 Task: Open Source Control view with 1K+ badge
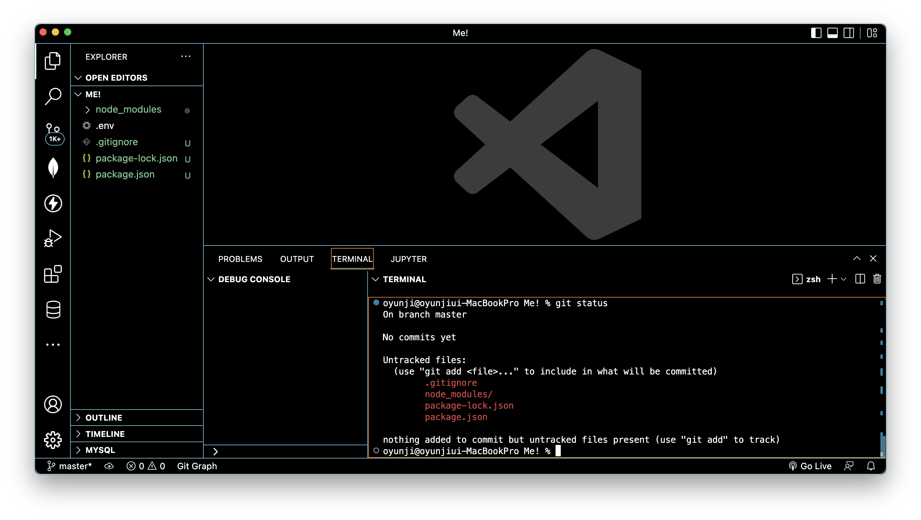(x=54, y=134)
